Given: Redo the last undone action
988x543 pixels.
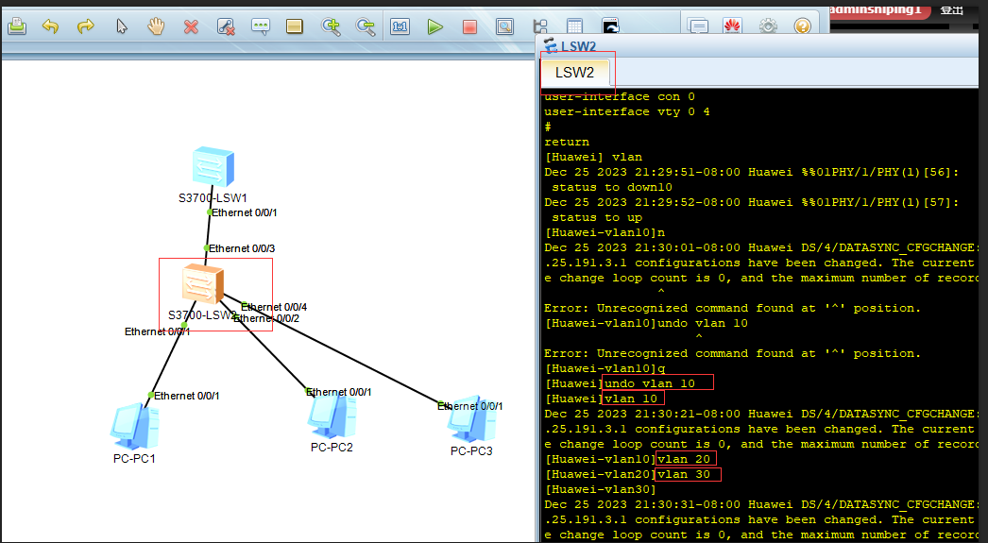Looking at the screenshot, I should click(86, 26).
